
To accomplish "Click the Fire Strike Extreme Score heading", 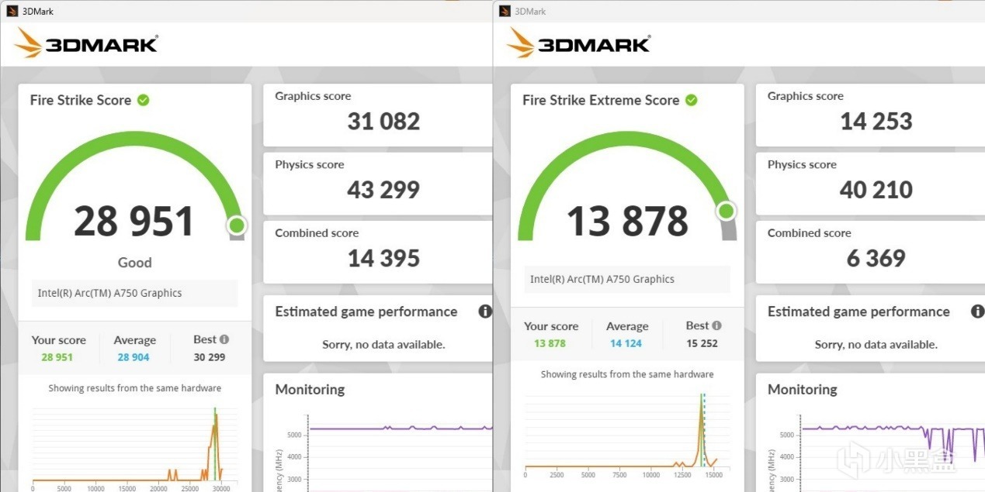I will click(601, 100).
